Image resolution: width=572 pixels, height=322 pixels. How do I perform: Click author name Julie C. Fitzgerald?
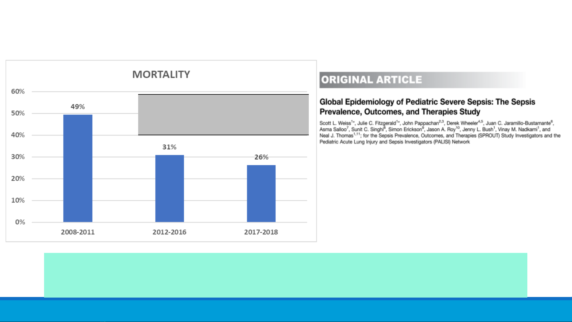(377, 123)
